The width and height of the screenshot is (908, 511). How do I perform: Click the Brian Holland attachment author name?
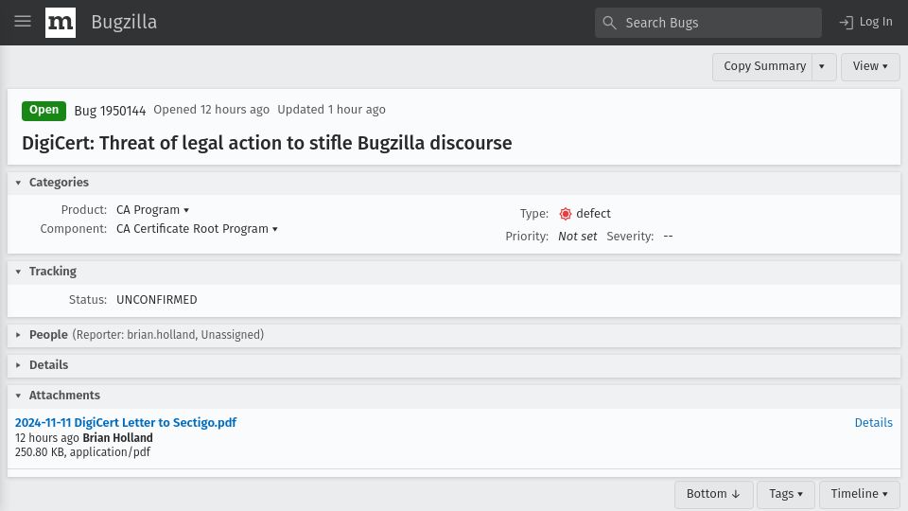tap(117, 438)
